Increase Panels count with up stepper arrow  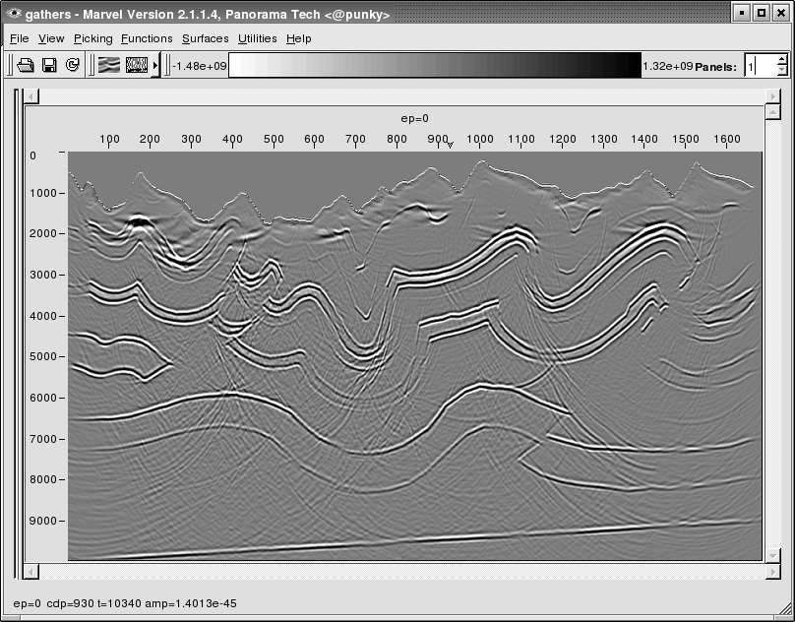782,59
